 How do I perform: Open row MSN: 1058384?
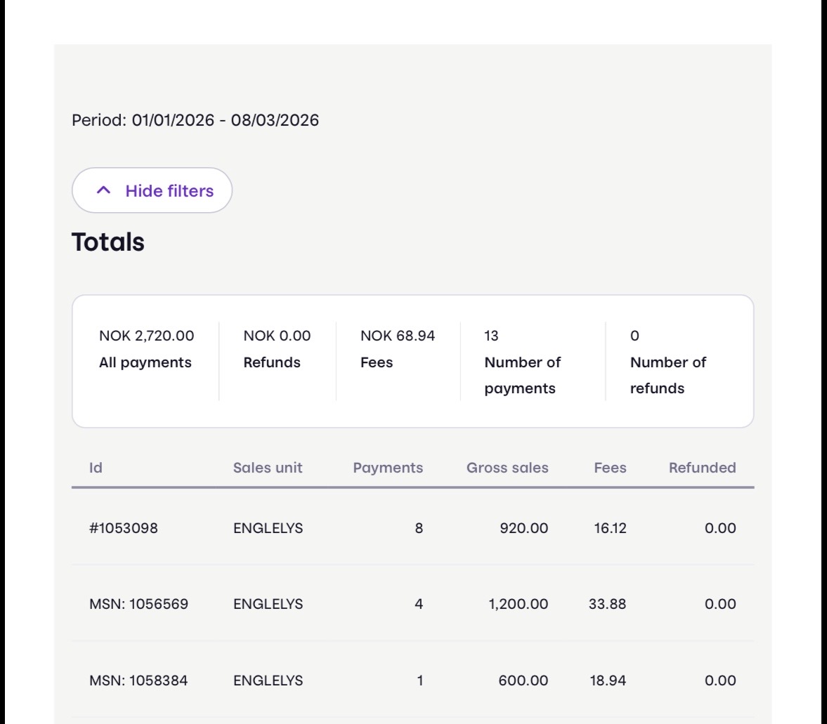[x=138, y=680]
